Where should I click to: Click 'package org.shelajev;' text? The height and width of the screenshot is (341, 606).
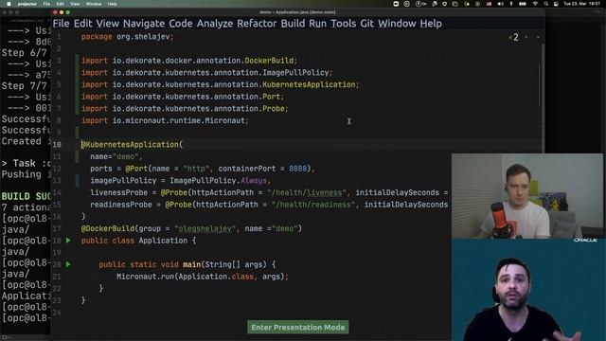[128, 37]
